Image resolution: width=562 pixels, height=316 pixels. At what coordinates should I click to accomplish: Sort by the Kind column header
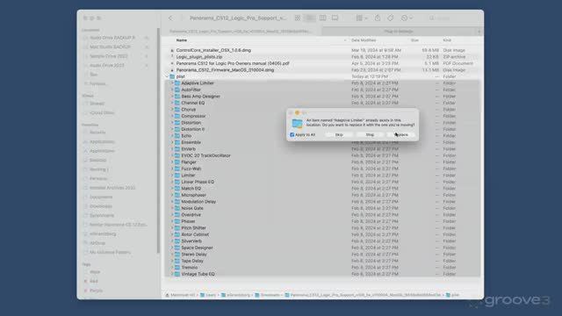point(447,40)
